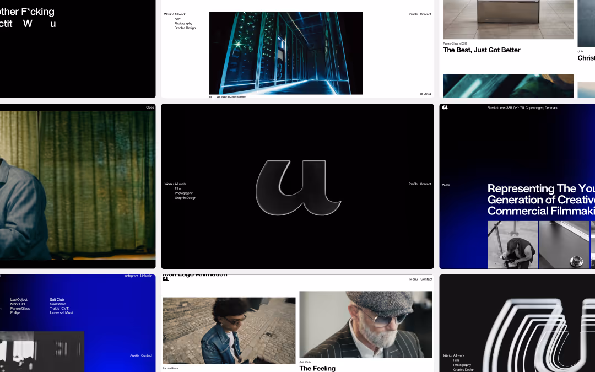Select Traide (CVT) in the client list
The width and height of the screenshot is (595, 372).
pyautogui.click(x=59, y=309)
